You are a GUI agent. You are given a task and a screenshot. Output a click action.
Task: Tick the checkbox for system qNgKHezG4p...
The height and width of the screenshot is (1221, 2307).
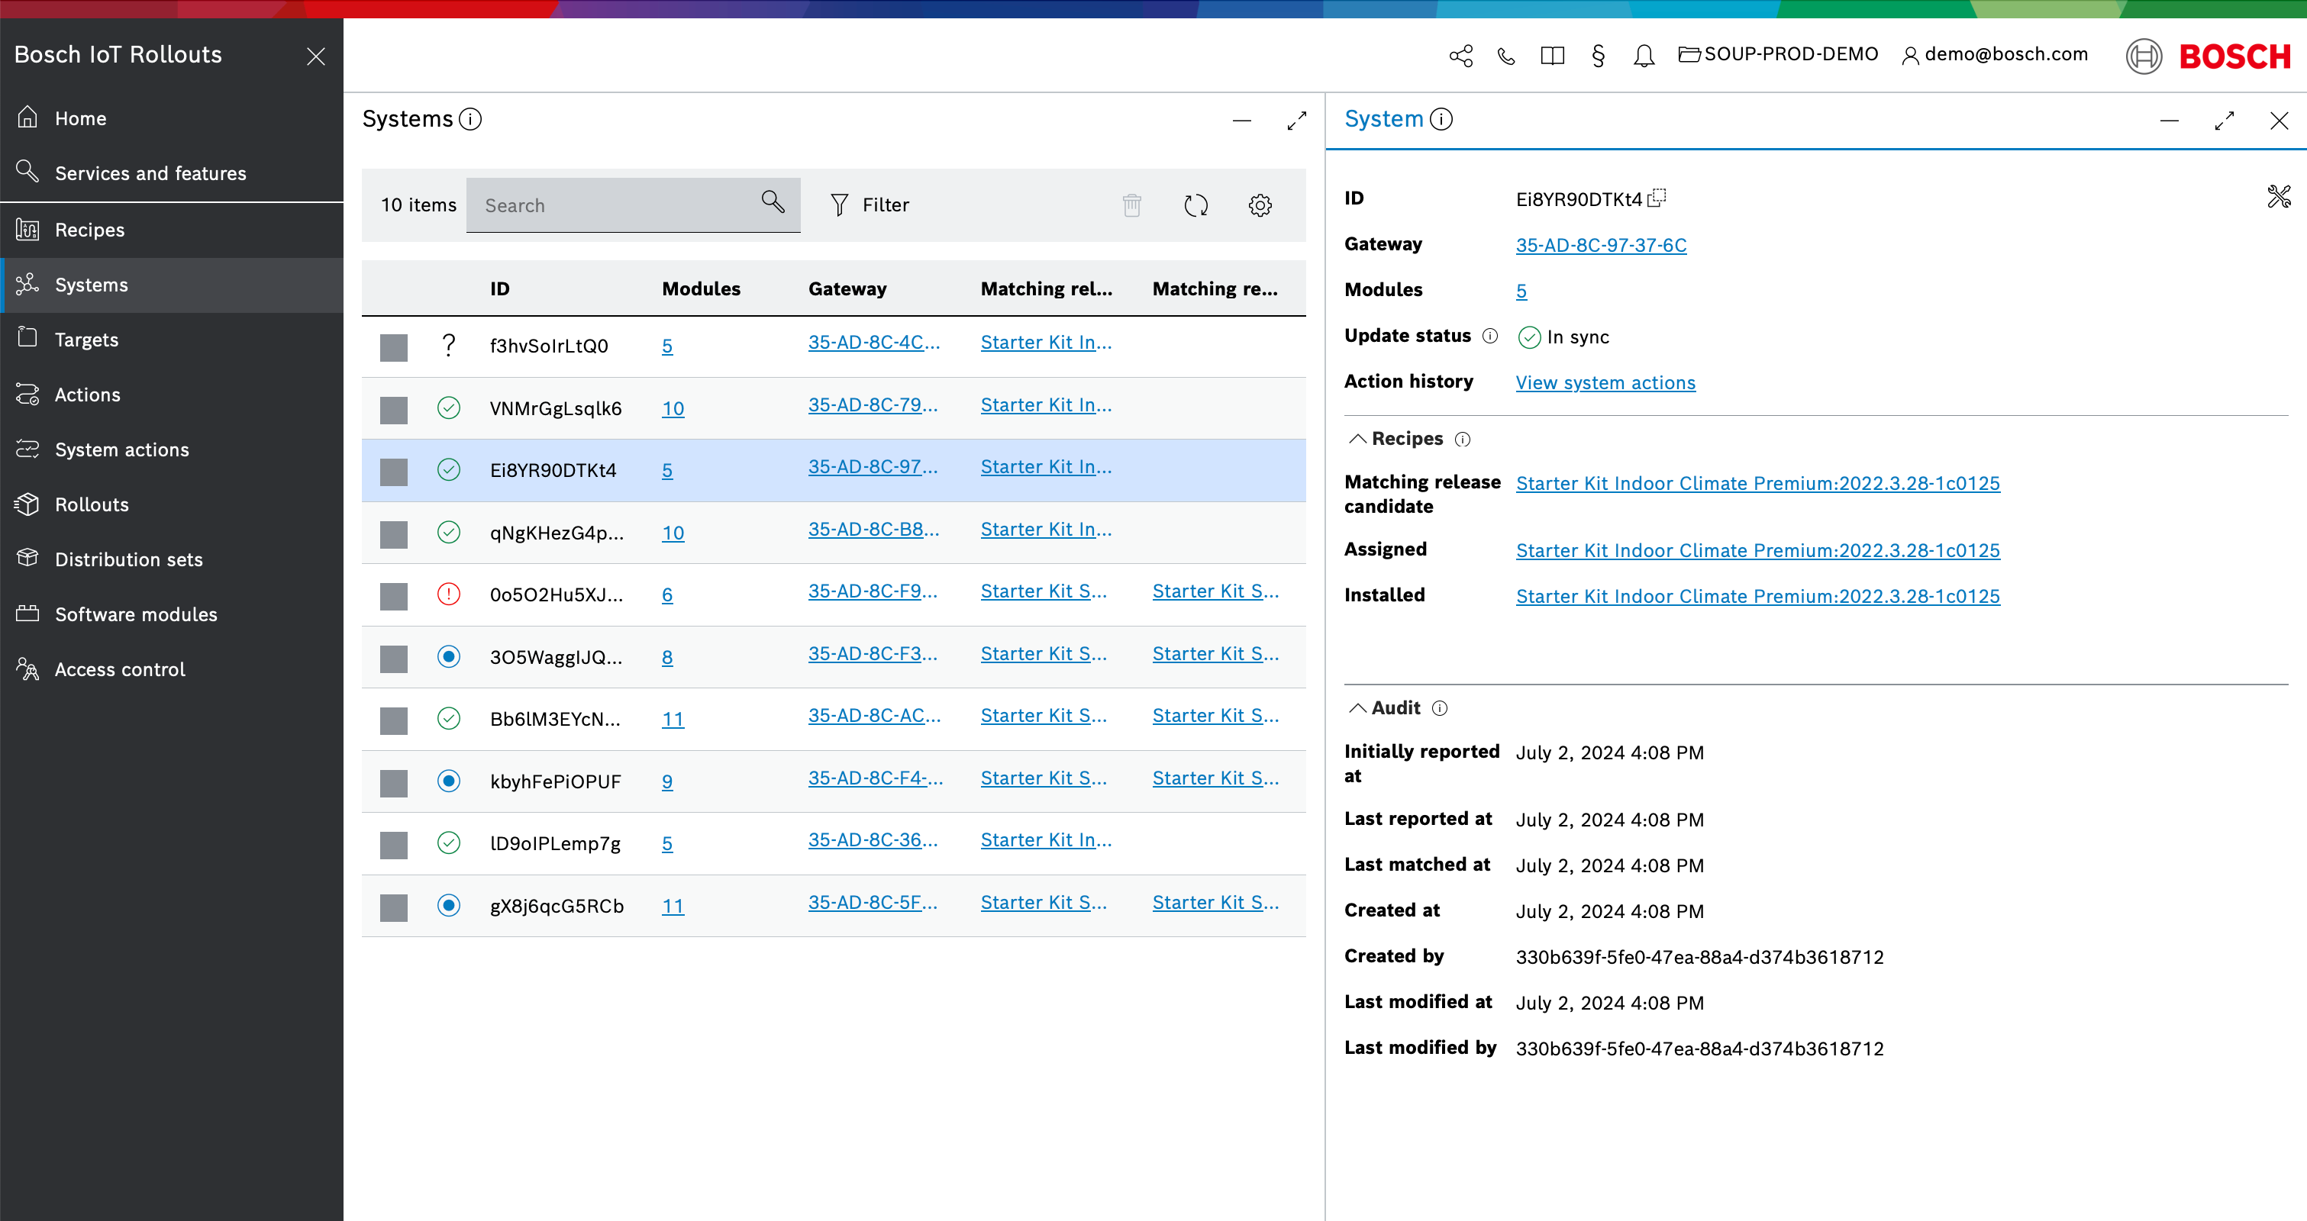pyautogui.click(x=393, y=533)
